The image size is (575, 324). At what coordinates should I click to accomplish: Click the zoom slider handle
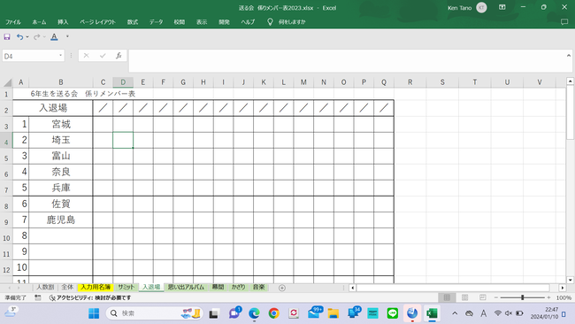coord(523,297)
